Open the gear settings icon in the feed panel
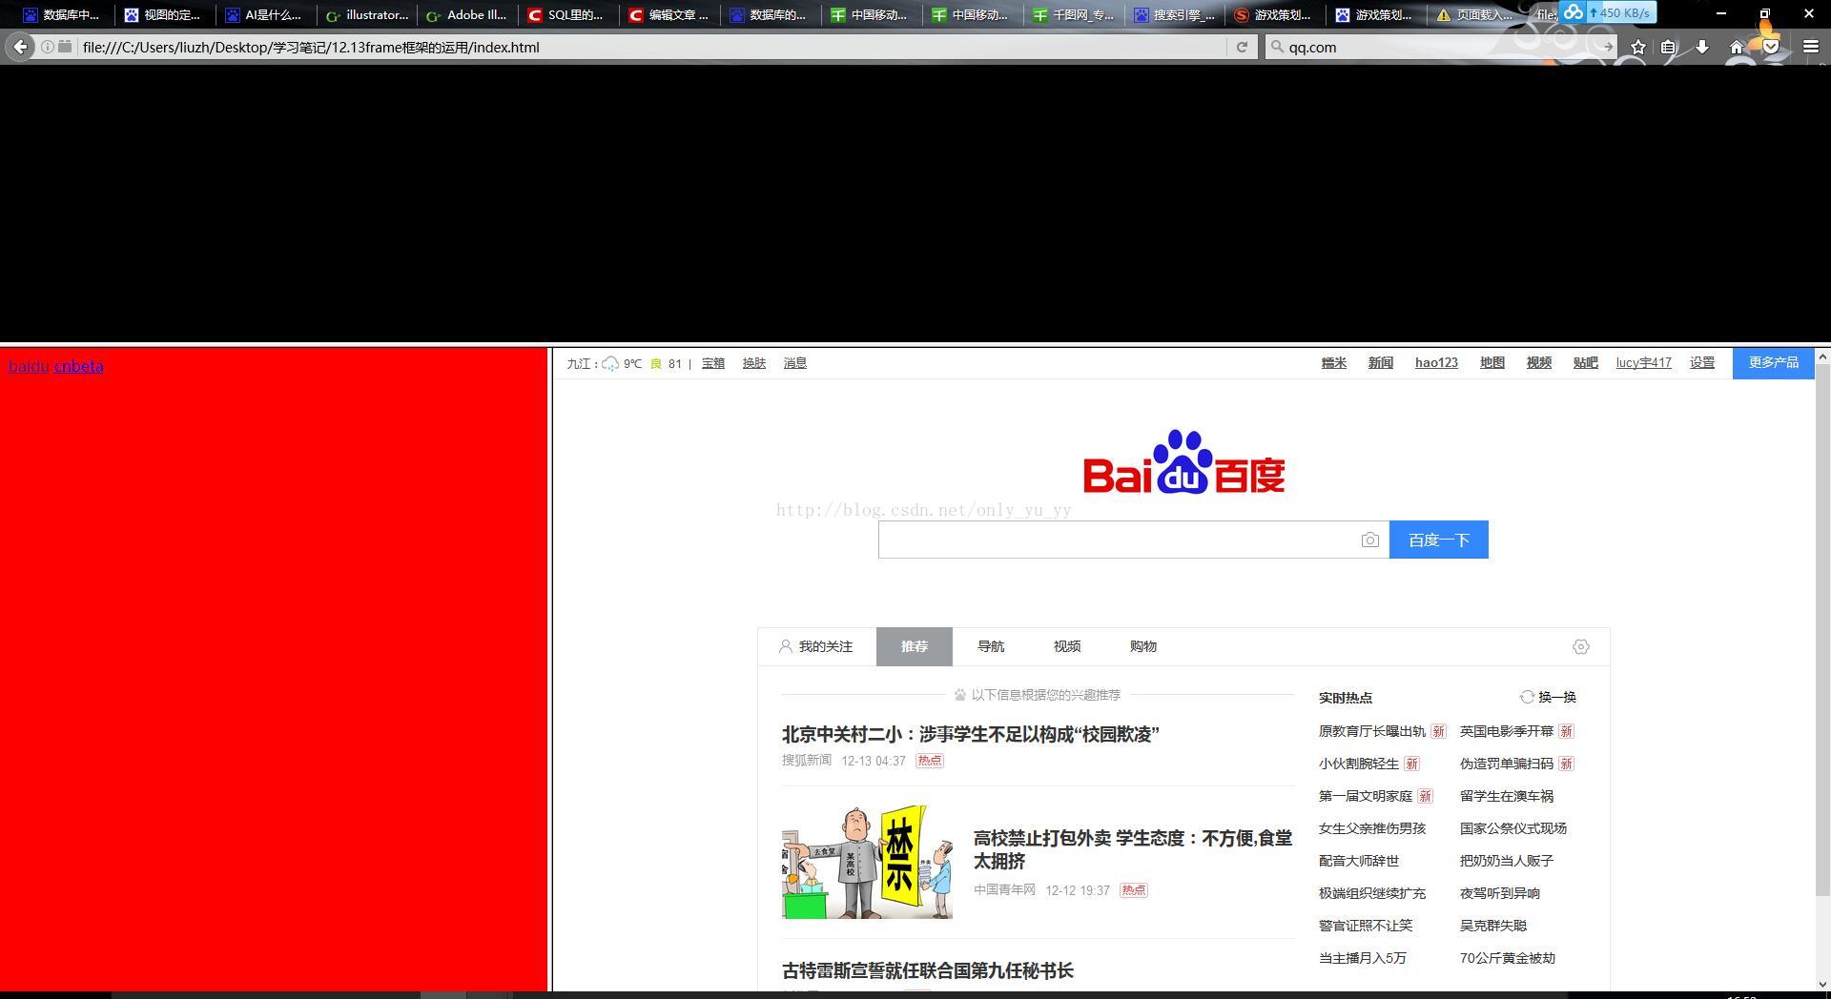The width and height of the screenshot is (1831, 999). tap(1581, 647)
